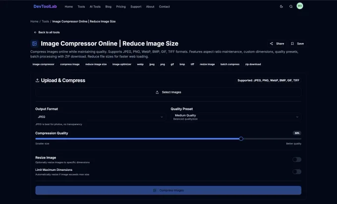
Task: Click upload icon beside Upload & Compress
Action: pyautogui.click(x=37, y=80)
